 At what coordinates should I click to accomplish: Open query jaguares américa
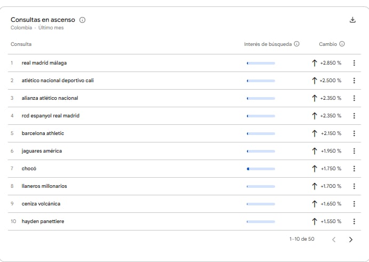coord(42,151)
